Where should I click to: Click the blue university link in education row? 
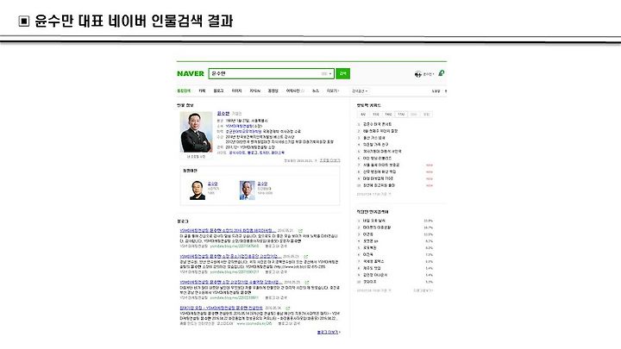click(x=243, y=131)
